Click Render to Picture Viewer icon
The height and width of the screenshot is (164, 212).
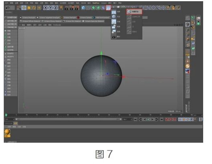pyautogui.click(x=72, y=8)
